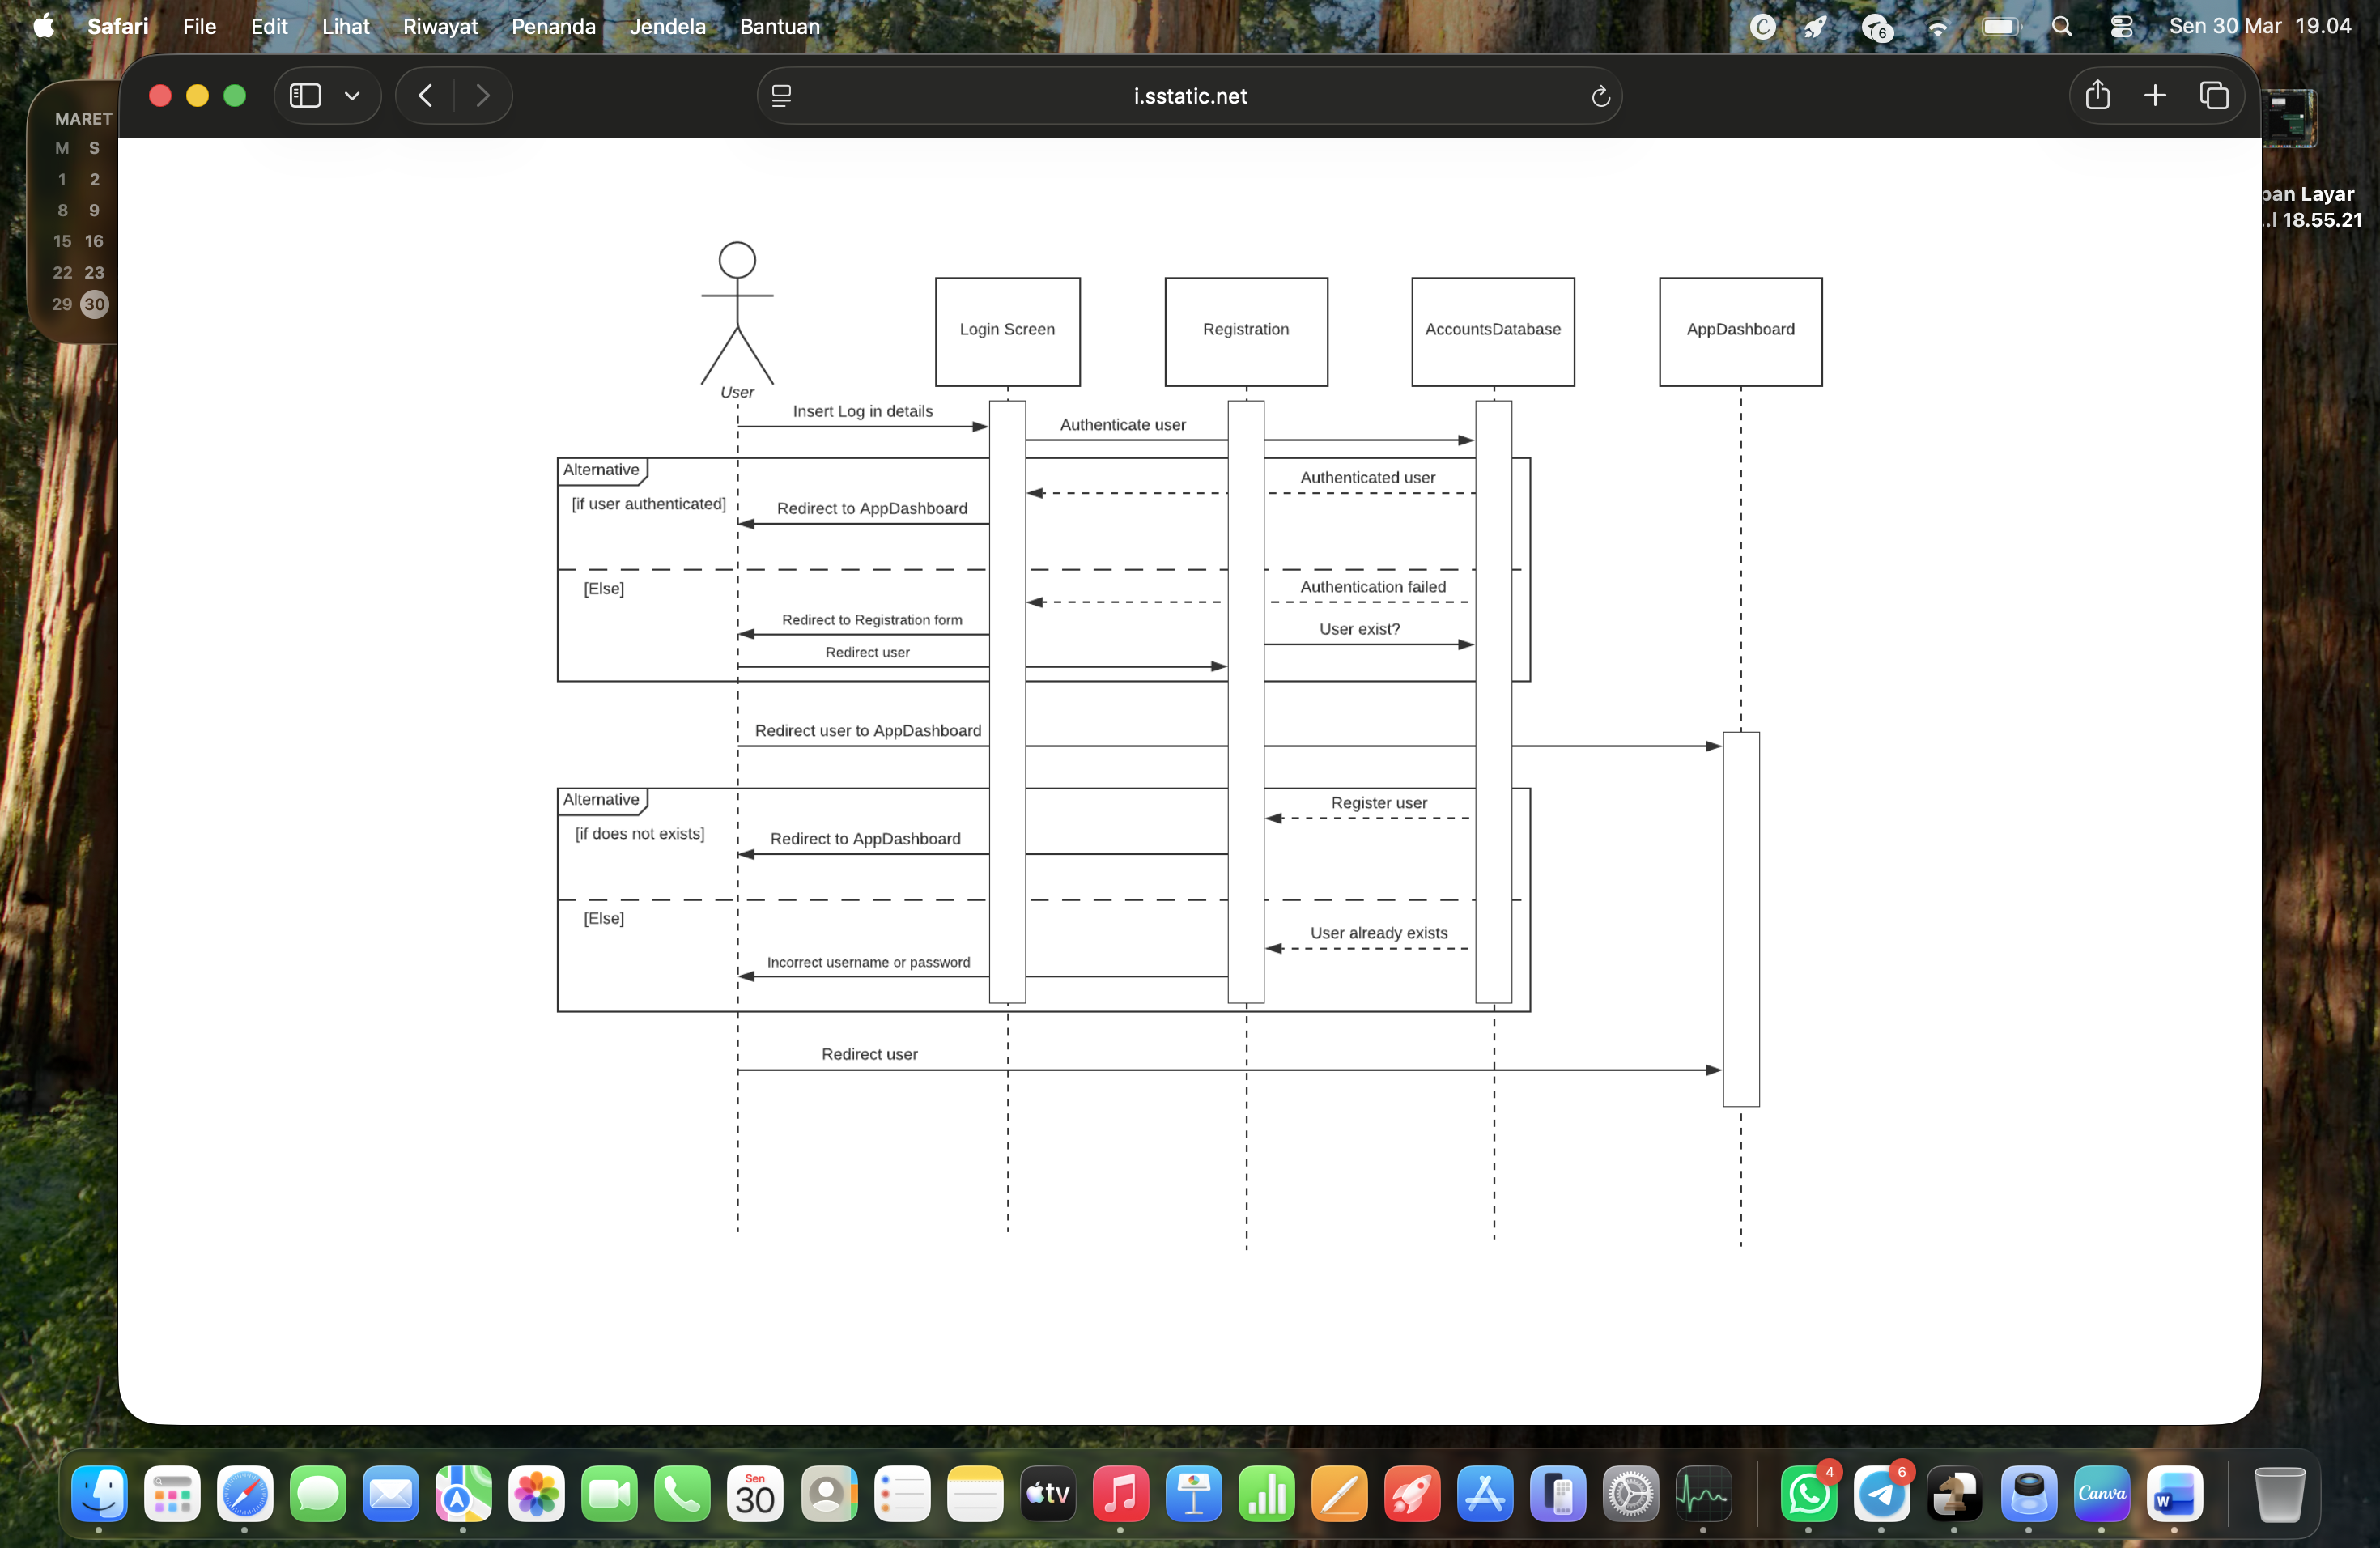Open Spotlight search magnifier icon
This screenshot has height=1548, width=2380.
2061,26
